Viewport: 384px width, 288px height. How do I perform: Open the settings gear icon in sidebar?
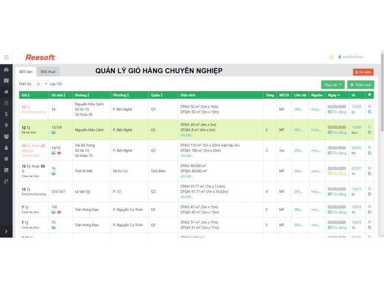7,159
